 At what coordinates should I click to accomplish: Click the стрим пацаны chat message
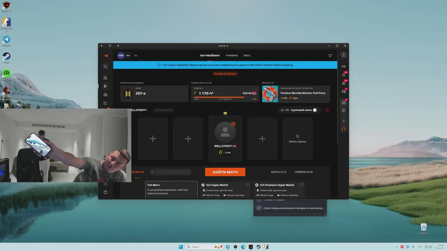coord(290,208)
